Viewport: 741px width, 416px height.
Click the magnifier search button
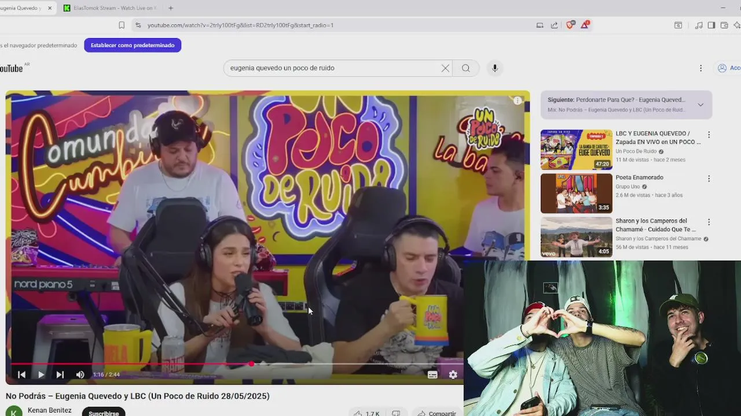click(466, 68)
